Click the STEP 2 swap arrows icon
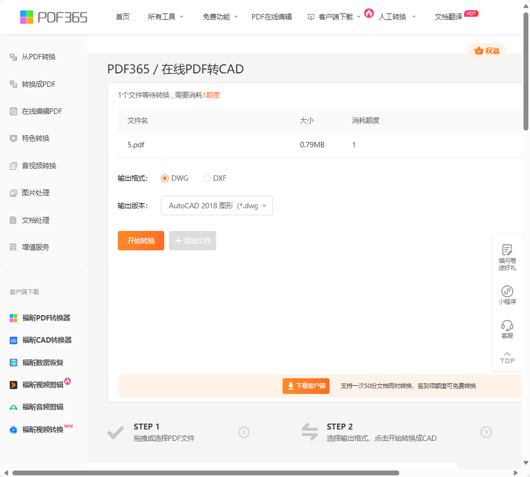This screenshot has width=530, height=477. click(310, 432)
